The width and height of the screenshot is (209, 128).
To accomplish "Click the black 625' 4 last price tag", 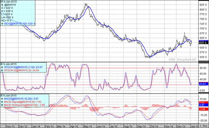I will coord(204,43).
